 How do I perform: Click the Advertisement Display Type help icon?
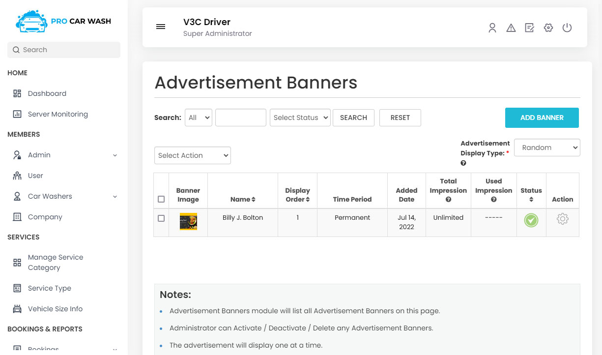[463, 163]
